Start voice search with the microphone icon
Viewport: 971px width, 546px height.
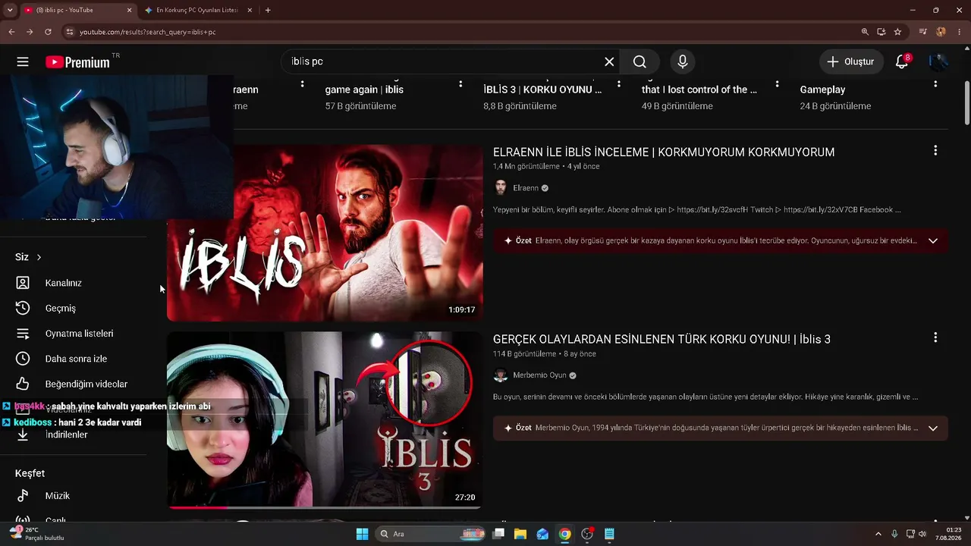tap(683, 61)
